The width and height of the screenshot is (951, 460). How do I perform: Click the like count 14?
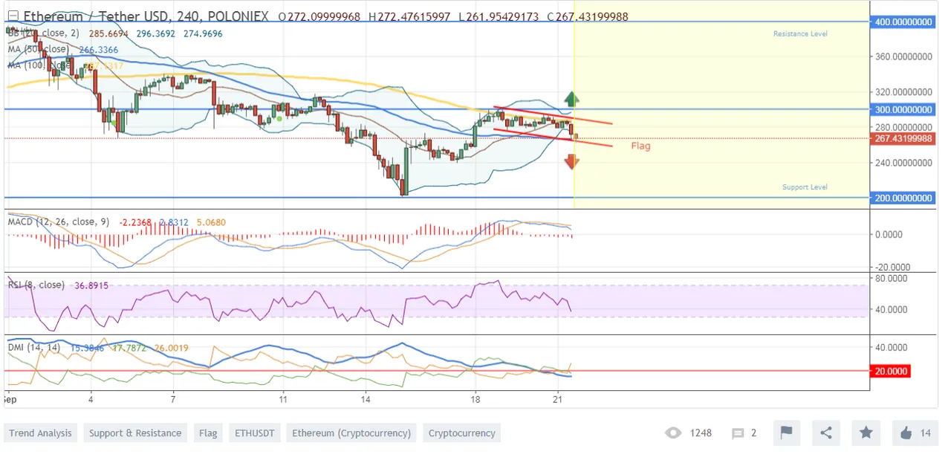[925, 433]
